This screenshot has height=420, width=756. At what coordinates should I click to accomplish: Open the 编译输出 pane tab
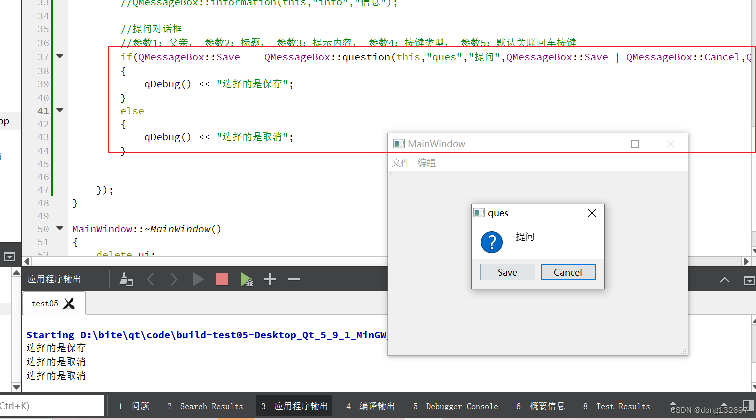pos(371,406)
